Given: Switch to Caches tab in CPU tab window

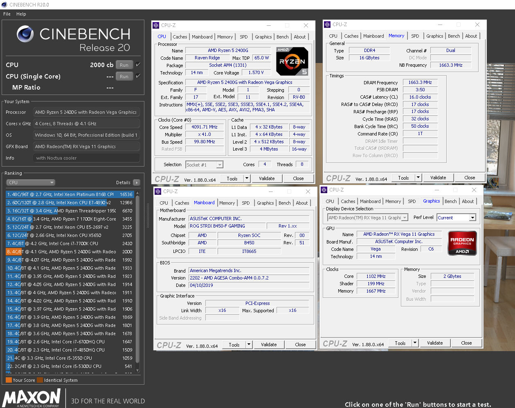Looking at the screenshot, I should [x=180, y=37].
